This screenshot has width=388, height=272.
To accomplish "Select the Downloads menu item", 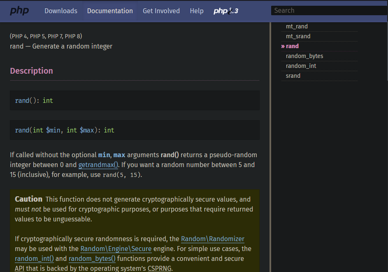I will pos(61,11).
